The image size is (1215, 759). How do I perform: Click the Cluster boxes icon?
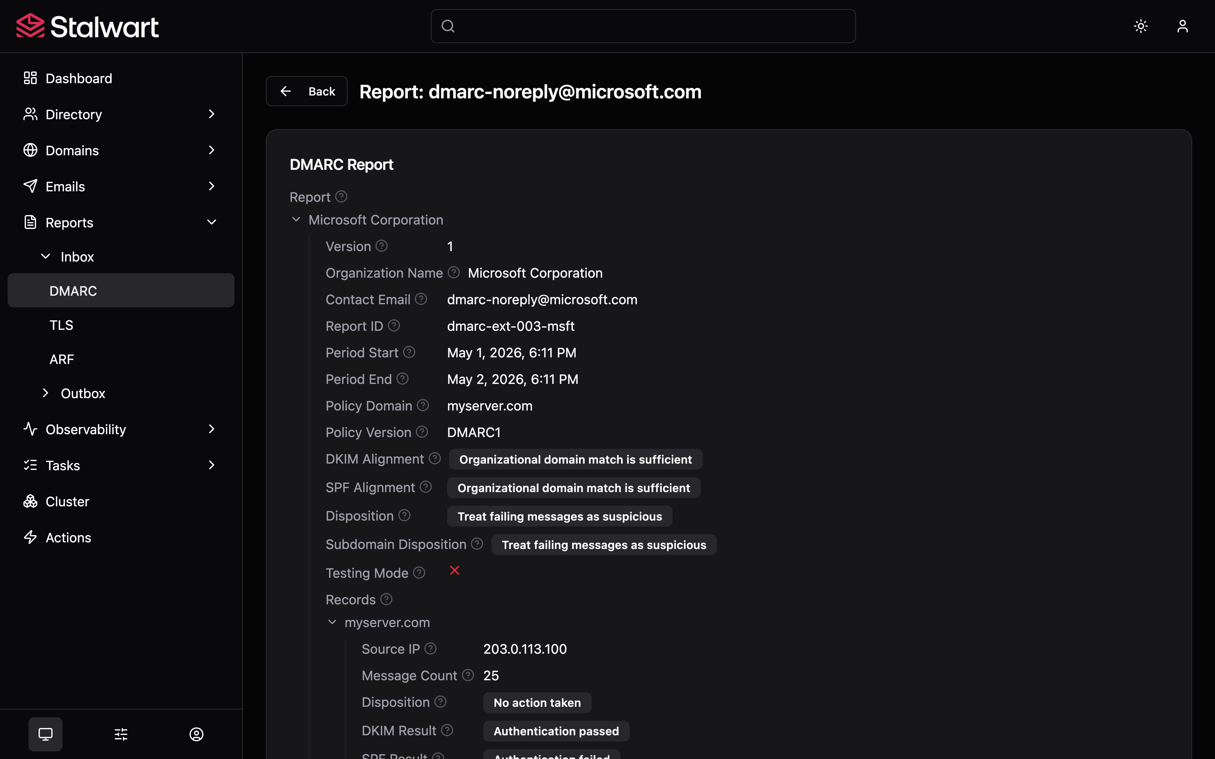tap(30, 502)
